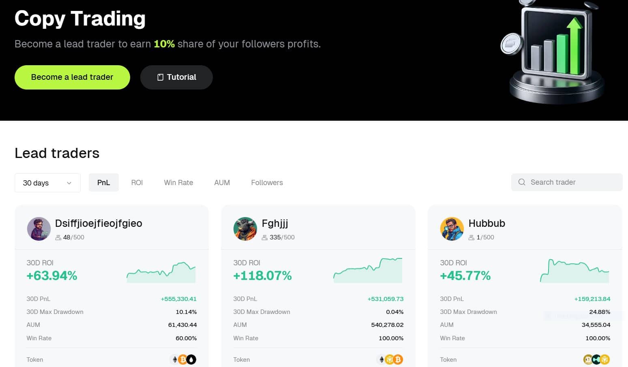This screenshot has height=367, width=628.
Task: Select the PnL sort tab
Action: tap(104, 183)
